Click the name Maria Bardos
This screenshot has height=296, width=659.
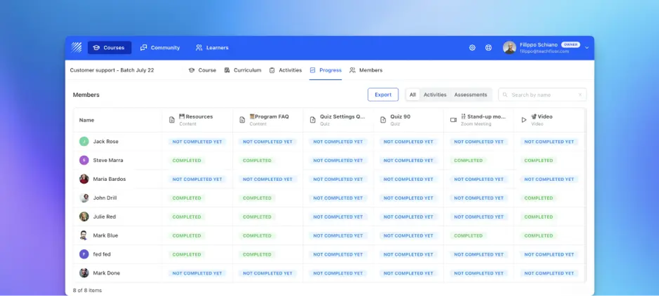pos(109,179)
